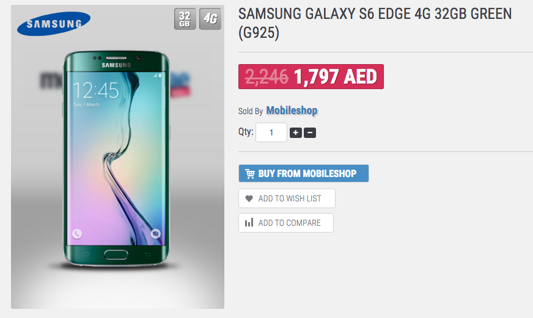Screen dimensions: 533x318
Task: Choose the Add to Compare button
Action: click(x=286, y=223)
